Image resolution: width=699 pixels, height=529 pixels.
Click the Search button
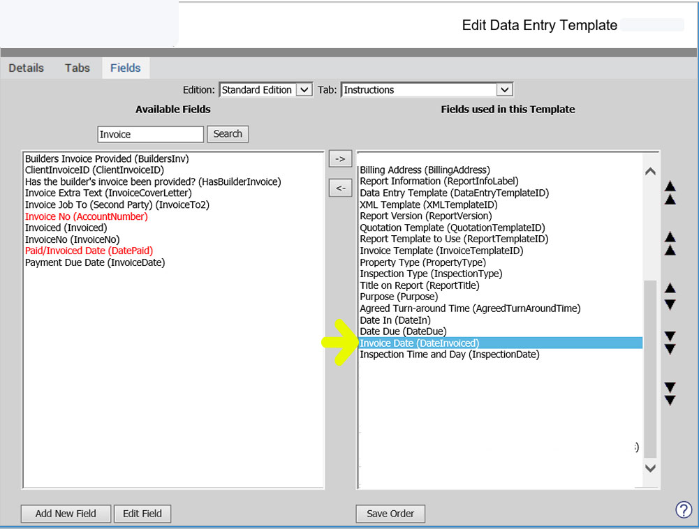click(x=228, y=134)
